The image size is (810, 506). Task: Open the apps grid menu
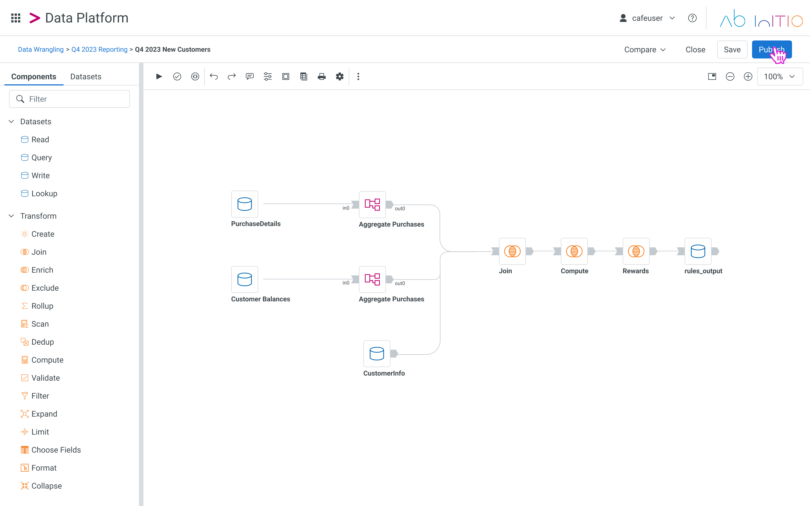tap(16, 18)
